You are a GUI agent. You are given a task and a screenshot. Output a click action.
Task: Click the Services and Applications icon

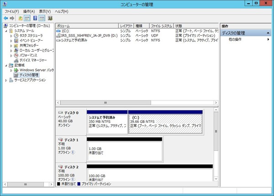[11, 80]
